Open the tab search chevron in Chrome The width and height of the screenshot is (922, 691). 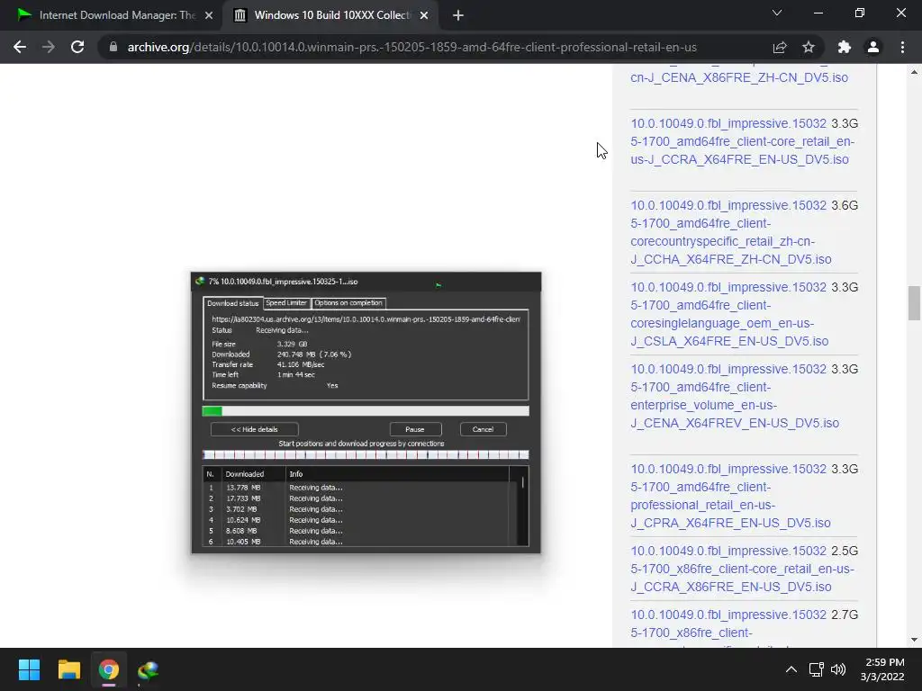tap(777, 13)
